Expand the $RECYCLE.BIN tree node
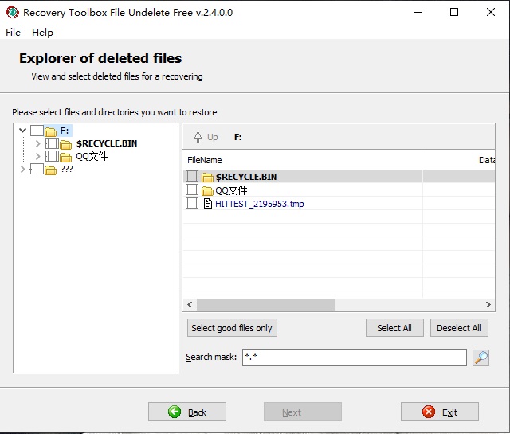This screenshot has height=434, width=510. click(x=37, y=143)
